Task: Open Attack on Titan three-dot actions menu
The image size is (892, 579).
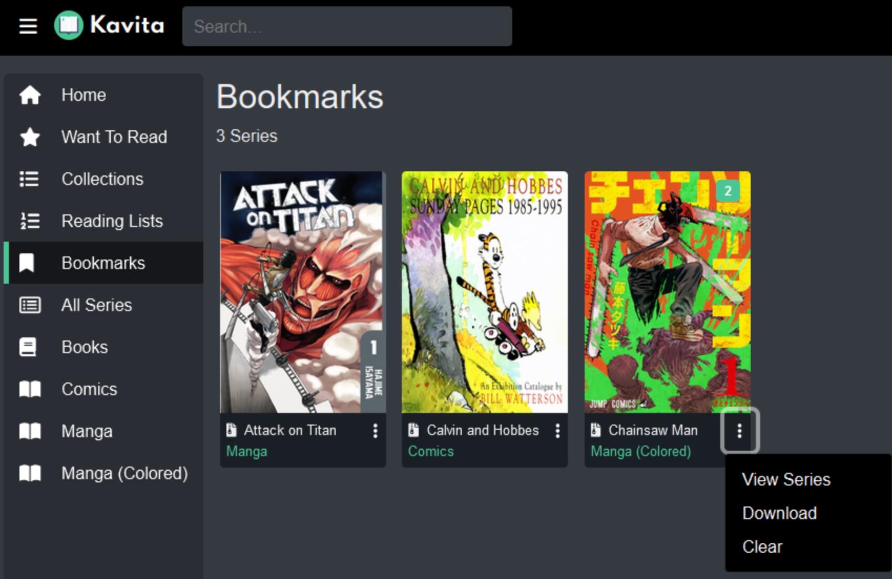Action: coord(375,431)
